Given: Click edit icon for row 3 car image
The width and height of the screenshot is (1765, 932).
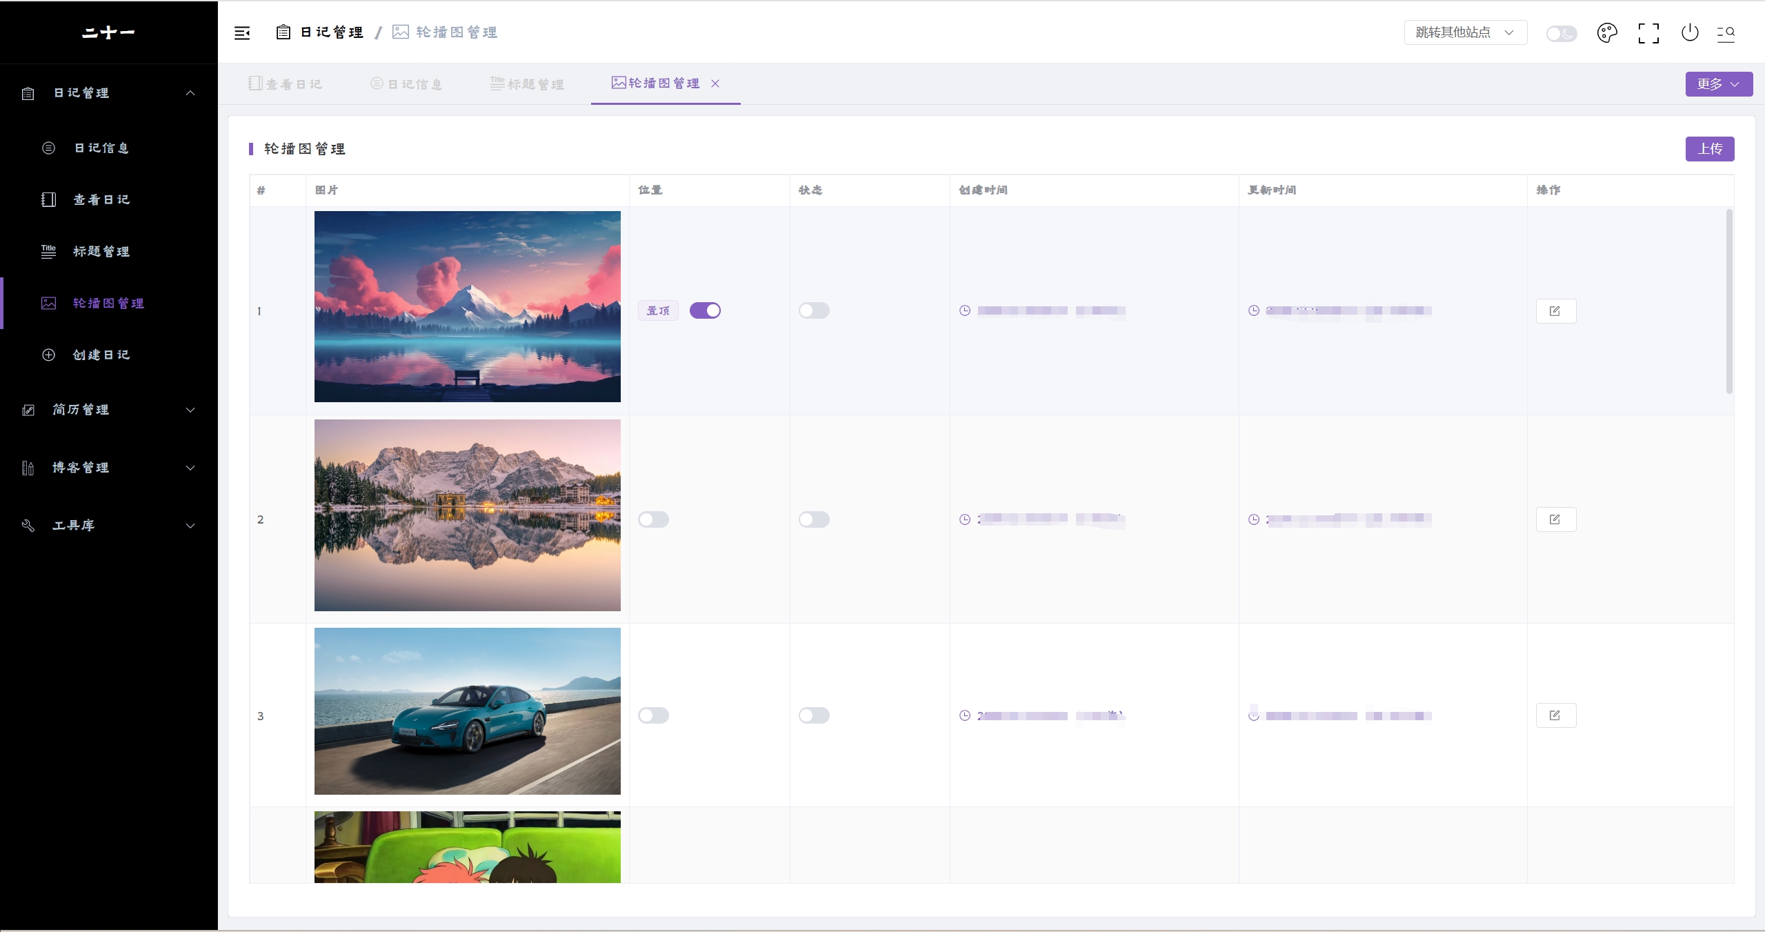Looking at the screenshot, I should coord(1555,715).
